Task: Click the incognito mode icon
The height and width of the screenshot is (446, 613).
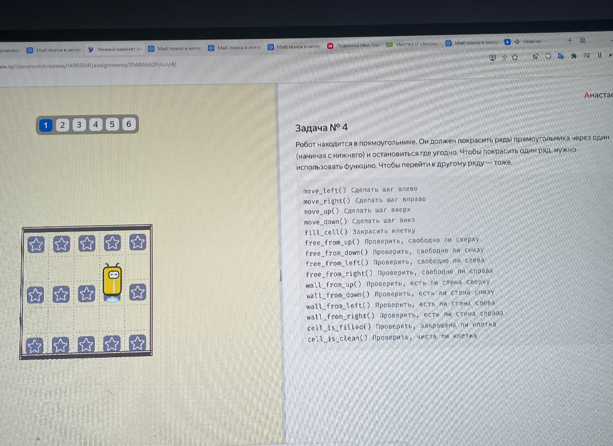Action: [583, 40]
